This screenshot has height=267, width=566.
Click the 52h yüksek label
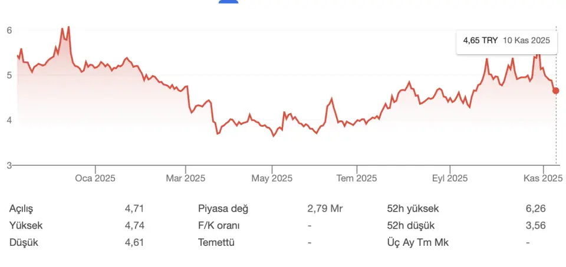(413, 209)
